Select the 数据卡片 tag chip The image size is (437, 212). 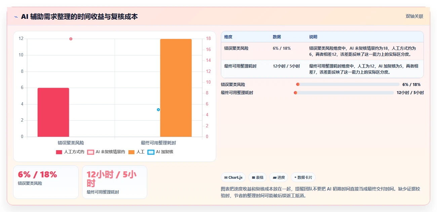(x=303, y=177)
